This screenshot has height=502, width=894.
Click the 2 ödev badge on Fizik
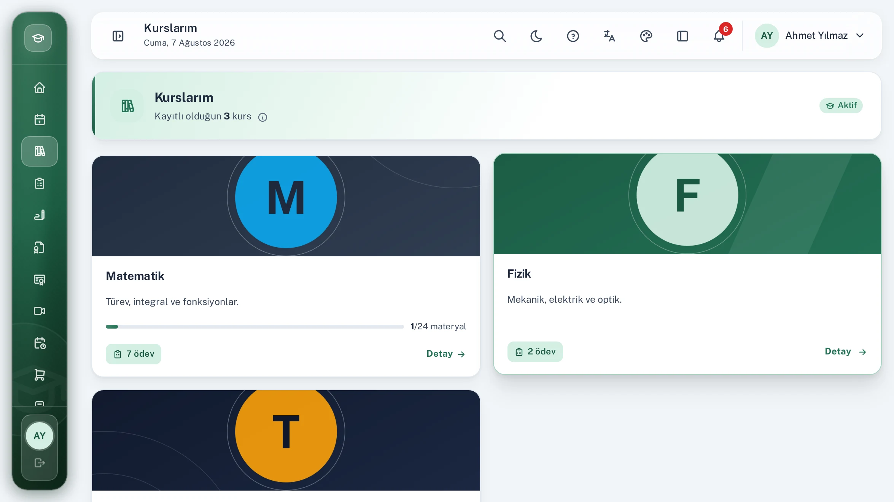pyautogui.click(x=535, y=352)
